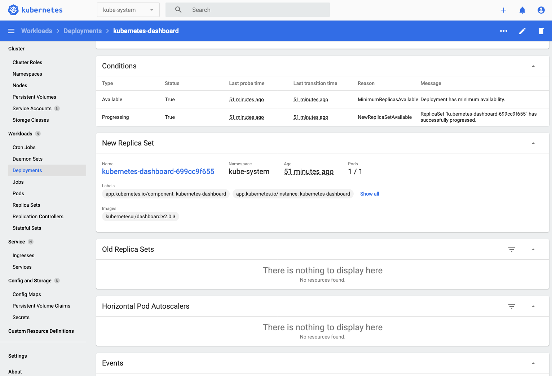Click the Kubernetes logo icon
Image resolution: width=552 pixels, height=376 pixels.
pyautogui.click(x=13, y=10)
